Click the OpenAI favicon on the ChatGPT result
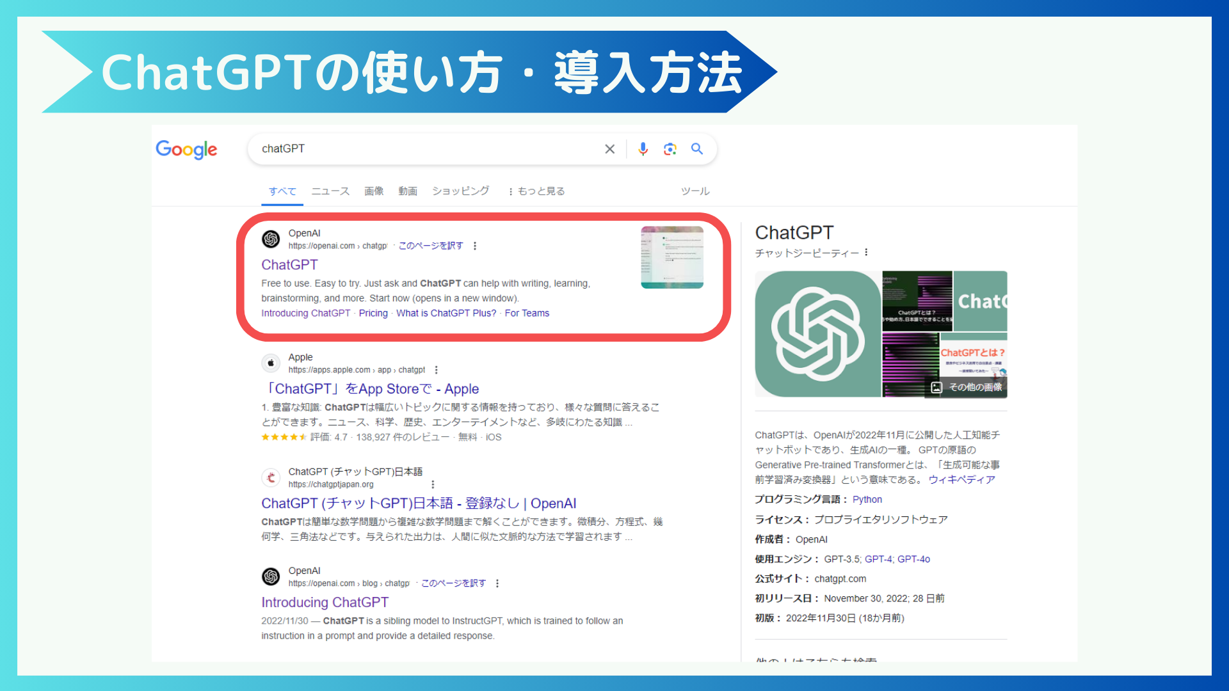 coord(271,239)
